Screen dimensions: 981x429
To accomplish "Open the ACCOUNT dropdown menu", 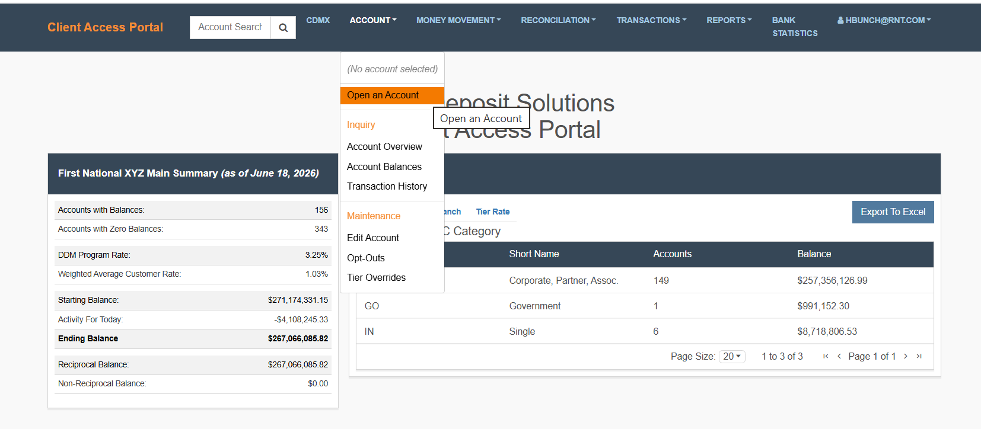I will (x=373, y=20).
